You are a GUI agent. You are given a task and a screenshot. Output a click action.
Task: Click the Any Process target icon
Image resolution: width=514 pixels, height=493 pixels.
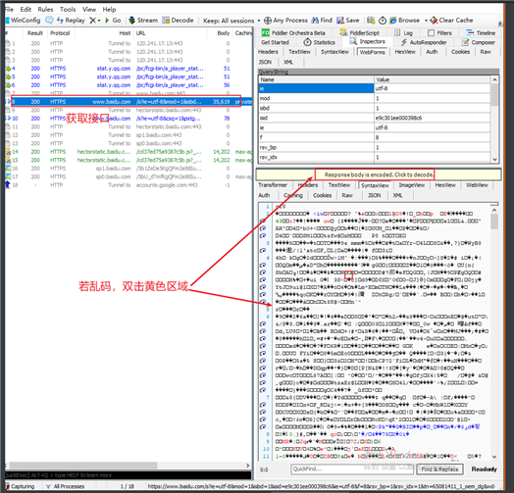click(268, 21)
